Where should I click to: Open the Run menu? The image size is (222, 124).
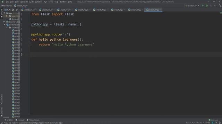pyautogui.click(x=45, y=2)
